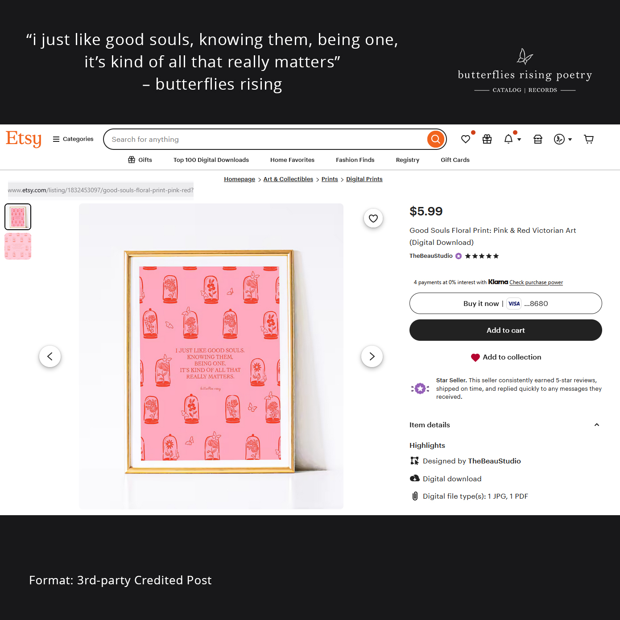Show previous product image with left arrow
This screenshot has height=620, width=620.
pyautogui.click(x=50, y=356)
